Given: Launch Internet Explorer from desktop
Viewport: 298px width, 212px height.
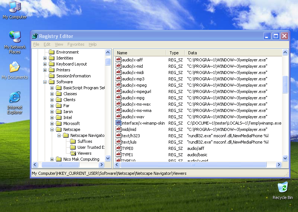Looking at the screenshot, I should point(15,103).
